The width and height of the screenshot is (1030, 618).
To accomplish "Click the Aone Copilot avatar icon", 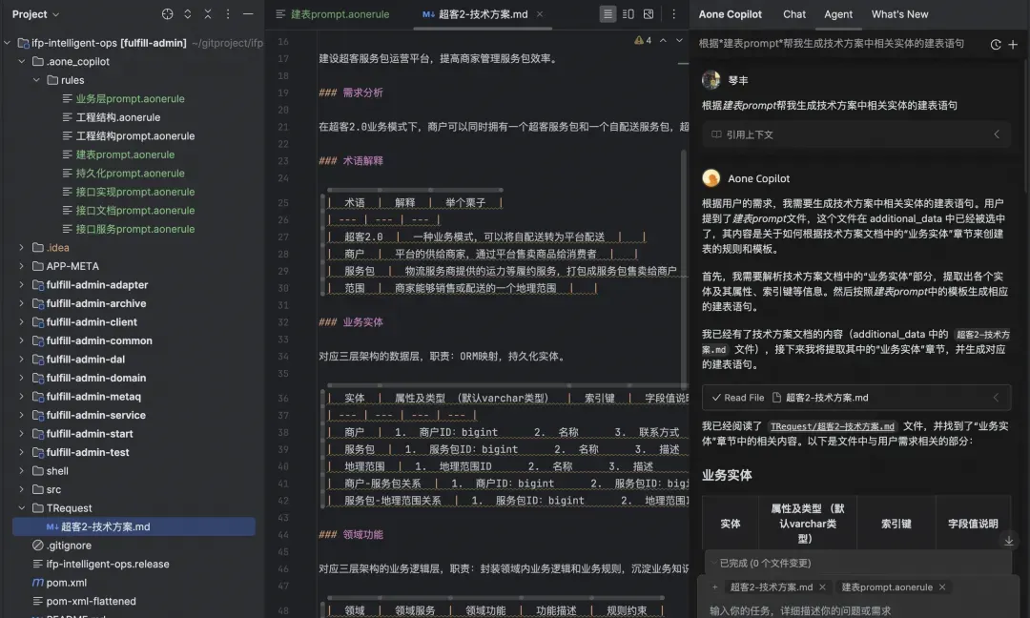I will 711,178.
